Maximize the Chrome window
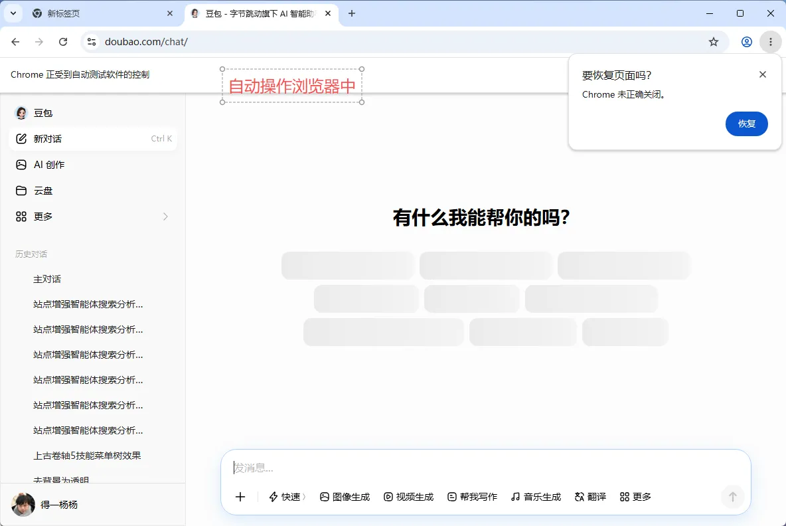Viewport: 786px width, 526px height. pyautogui.click(x=740, y=13)
